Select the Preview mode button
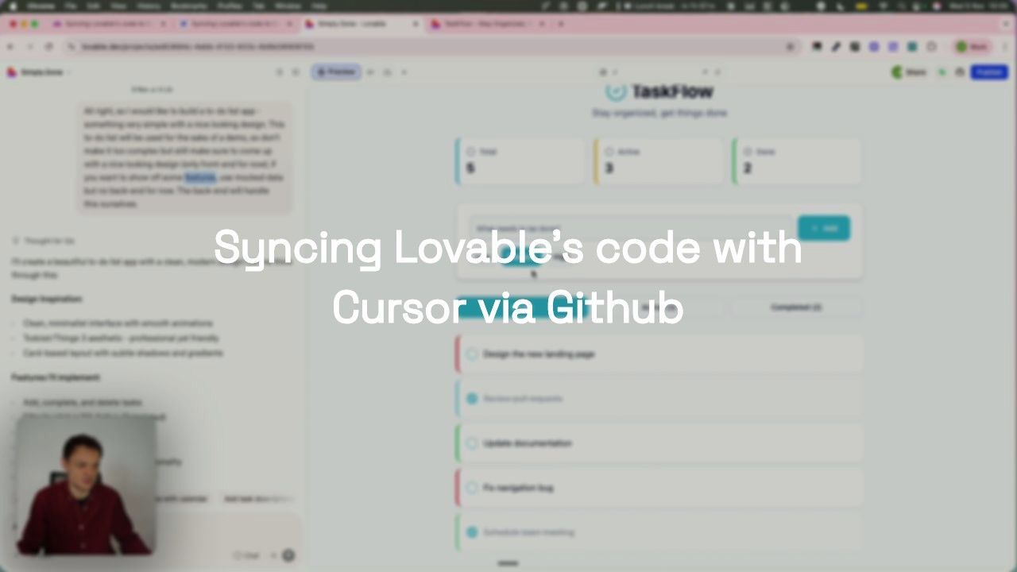This screenshot has width=1017, height=572. 337,72
